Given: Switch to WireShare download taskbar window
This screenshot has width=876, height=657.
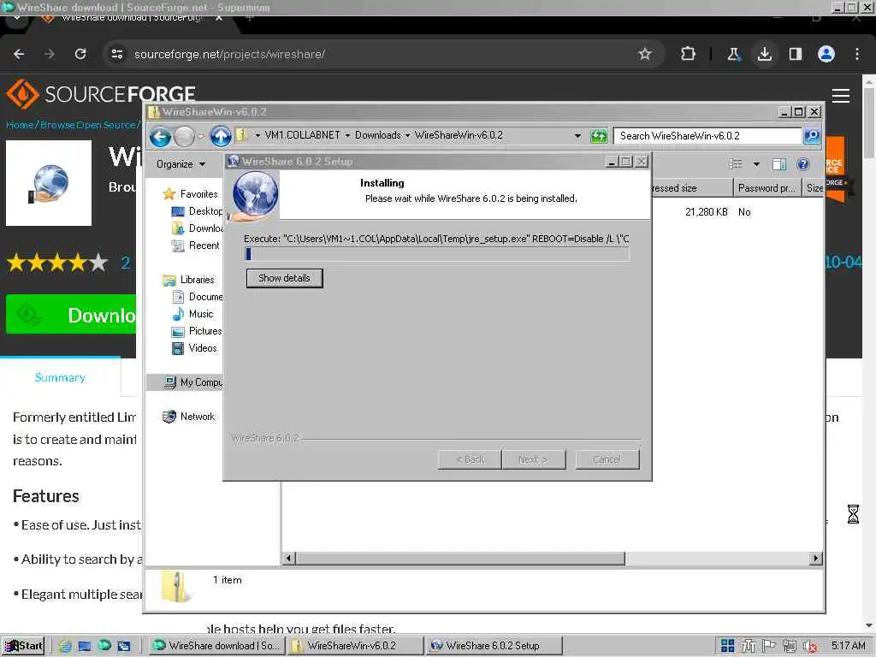Looking at the screenshot, I should point(217,646).
